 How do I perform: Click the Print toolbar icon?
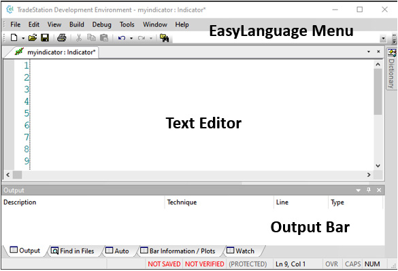coord(62,38)
